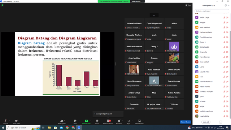This screenshot has width=231, height=130.
Task: Start Video from the Zoom toolbar
Action: coord(17,122)
